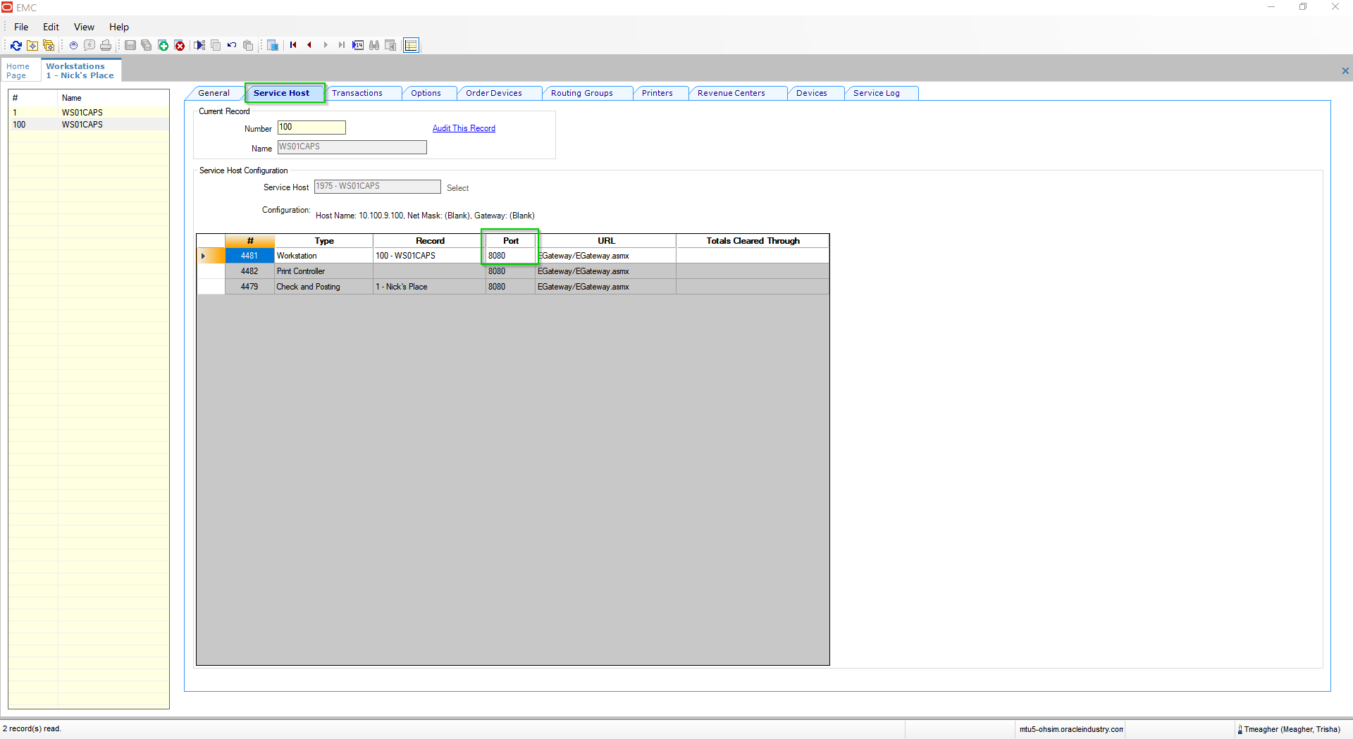The width and height of the screenshot is (1353, 739).
Task: Open the Revenue Centers tab
Action: [731, 92]
